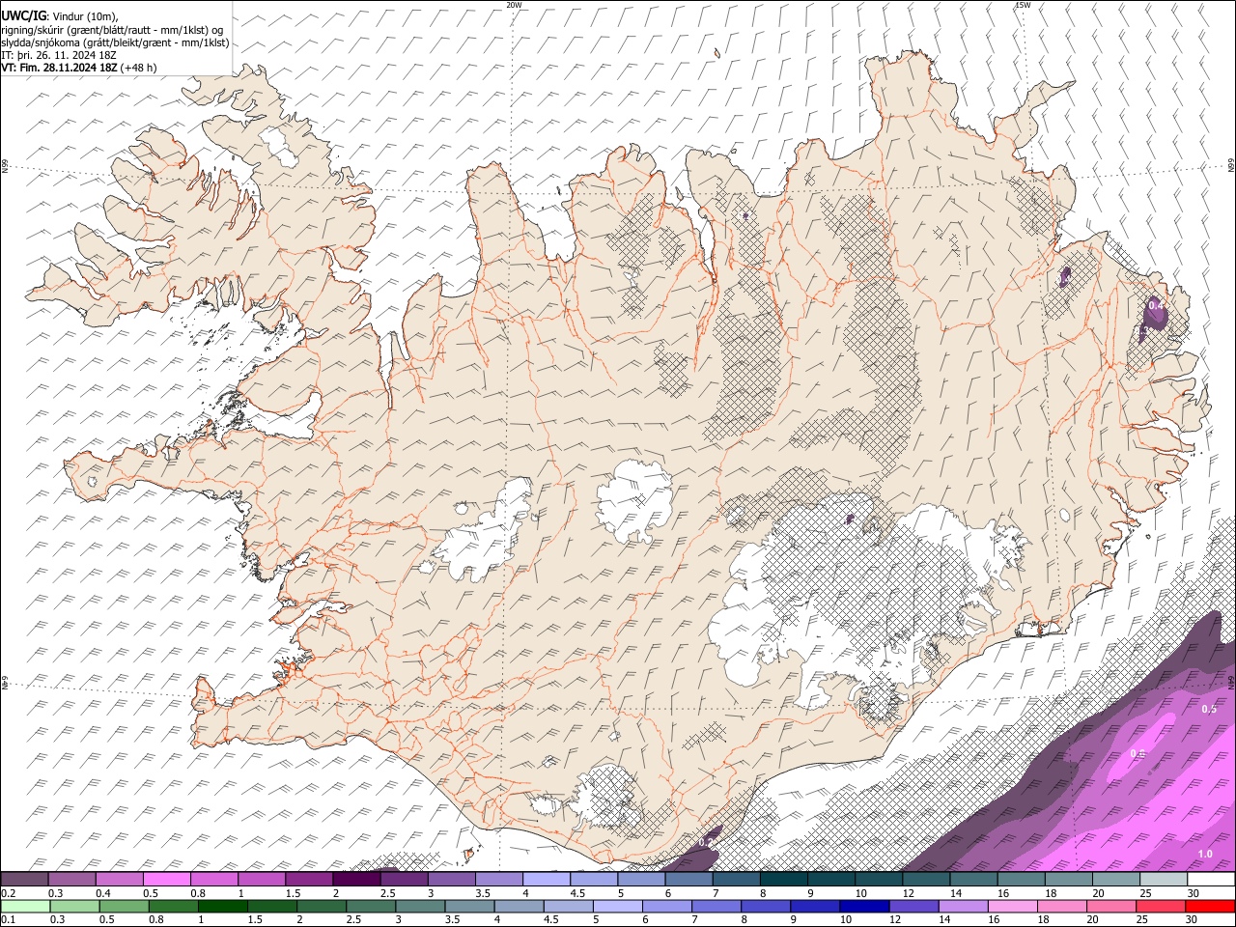Pick upper legend swatch starting at 0.2
Screen dimensions: 1236x927
[24, 879]
